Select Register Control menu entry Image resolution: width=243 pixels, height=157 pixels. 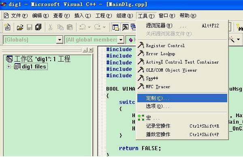182,45
